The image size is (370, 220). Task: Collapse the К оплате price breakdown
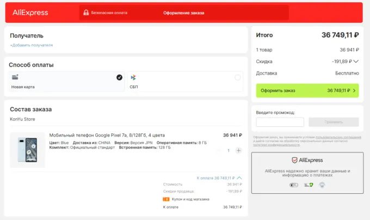pos(240,178)
